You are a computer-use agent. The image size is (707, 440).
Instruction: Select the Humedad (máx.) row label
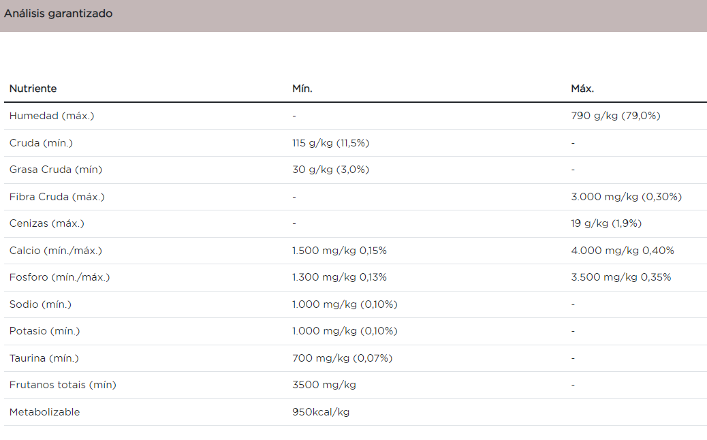(x=52, y=116)
